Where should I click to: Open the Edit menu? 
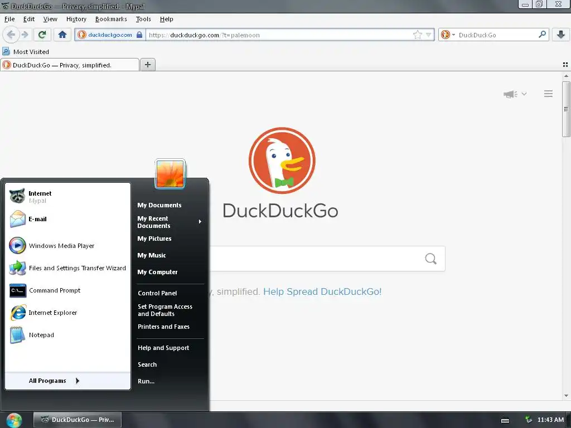coord(29,19)
